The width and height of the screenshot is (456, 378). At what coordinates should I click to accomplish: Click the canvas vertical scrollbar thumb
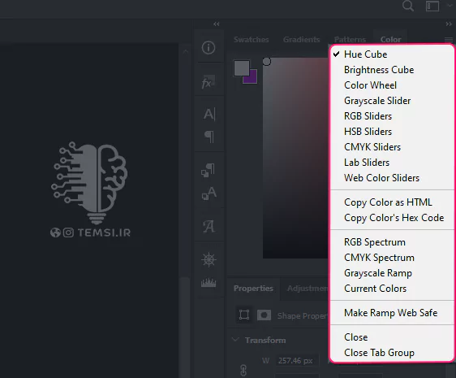coord(185,327)
